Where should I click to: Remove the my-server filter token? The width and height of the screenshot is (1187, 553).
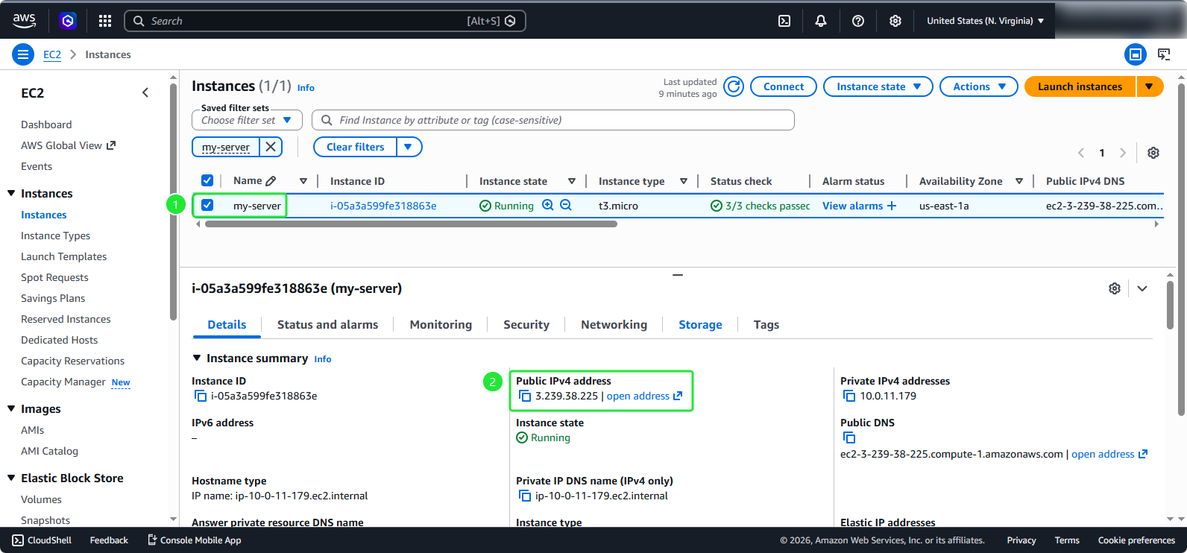coord(271,147)
